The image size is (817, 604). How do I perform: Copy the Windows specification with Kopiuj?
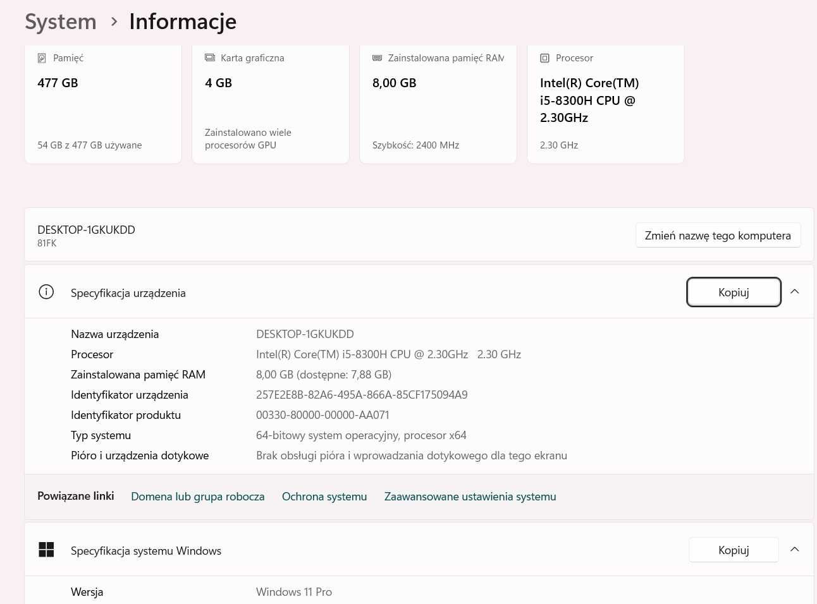tap(734, 550)
